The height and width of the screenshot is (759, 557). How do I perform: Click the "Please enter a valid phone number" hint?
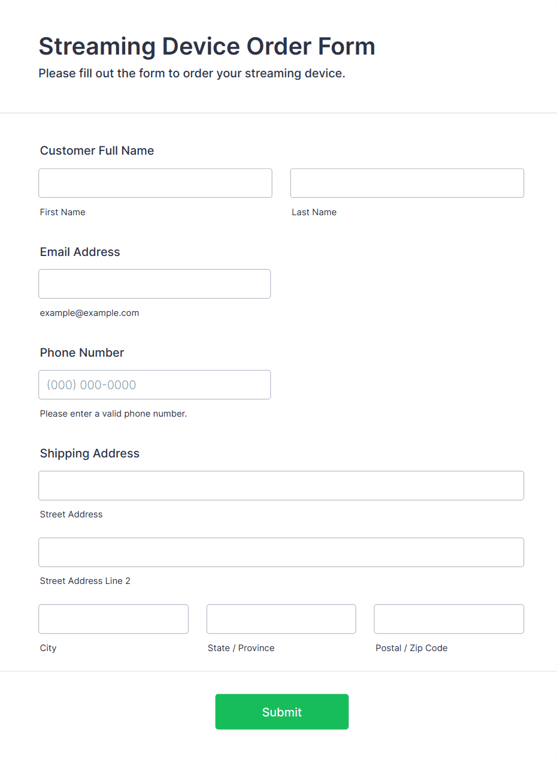(x=113, y=414)
